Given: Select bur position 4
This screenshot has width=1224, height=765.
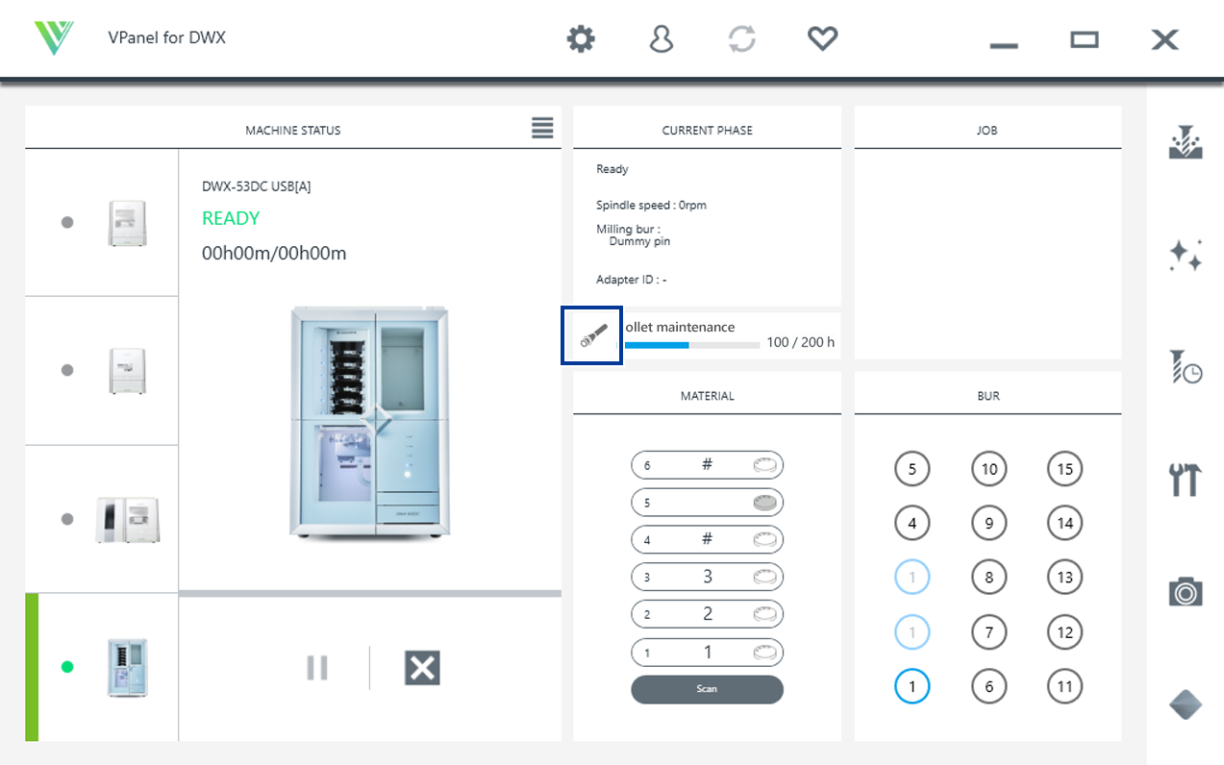Looking at the screenshot, I should 912,524.
